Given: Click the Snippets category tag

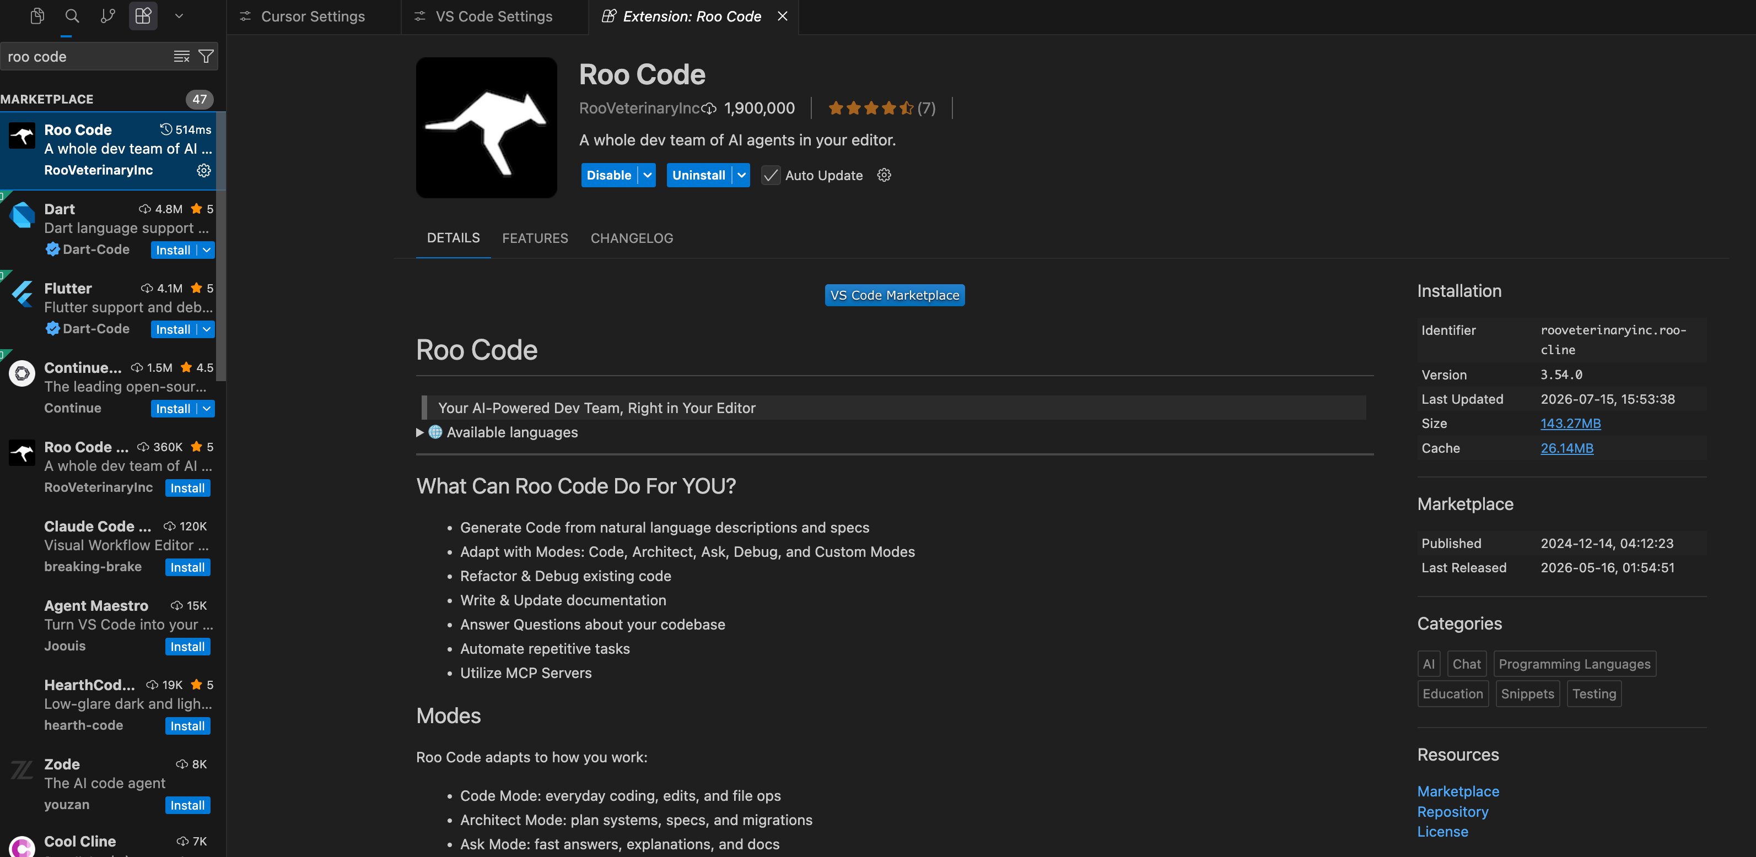Looking at the screenshot, I should (1528, 693).
